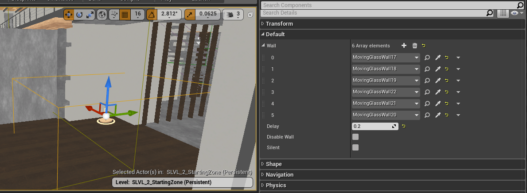Enable the Disable Wall checkbox

pos(355,137)
